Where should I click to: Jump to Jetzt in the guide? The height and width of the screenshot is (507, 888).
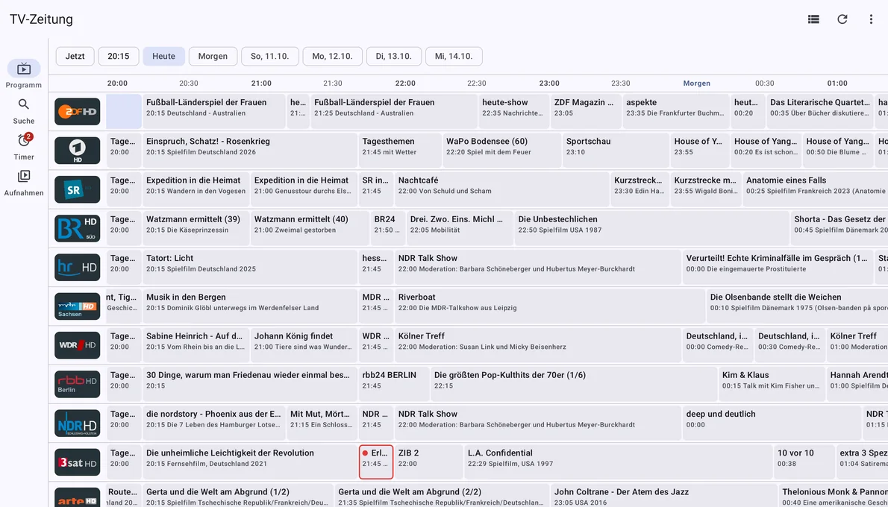pyautogui.click(x=75, y=57)
